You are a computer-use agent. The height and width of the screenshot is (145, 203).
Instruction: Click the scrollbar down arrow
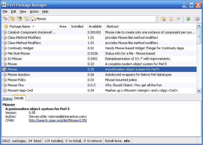tap(199, 90)
